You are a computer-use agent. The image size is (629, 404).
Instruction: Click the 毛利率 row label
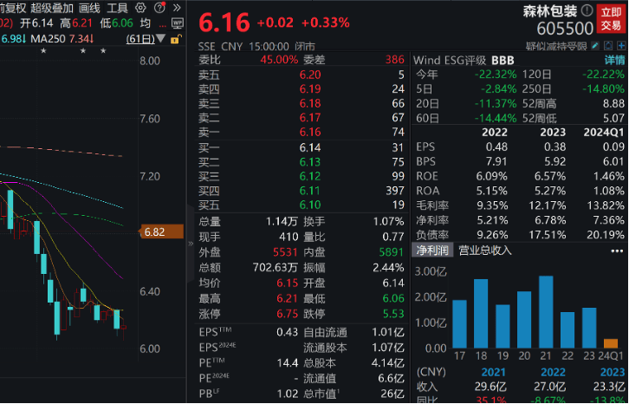click(432, 205)
